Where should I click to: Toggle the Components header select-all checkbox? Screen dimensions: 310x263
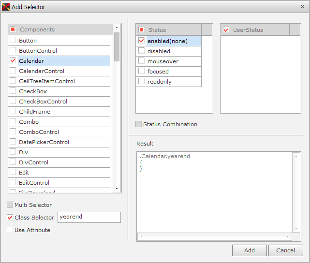[x=13, y=29]
